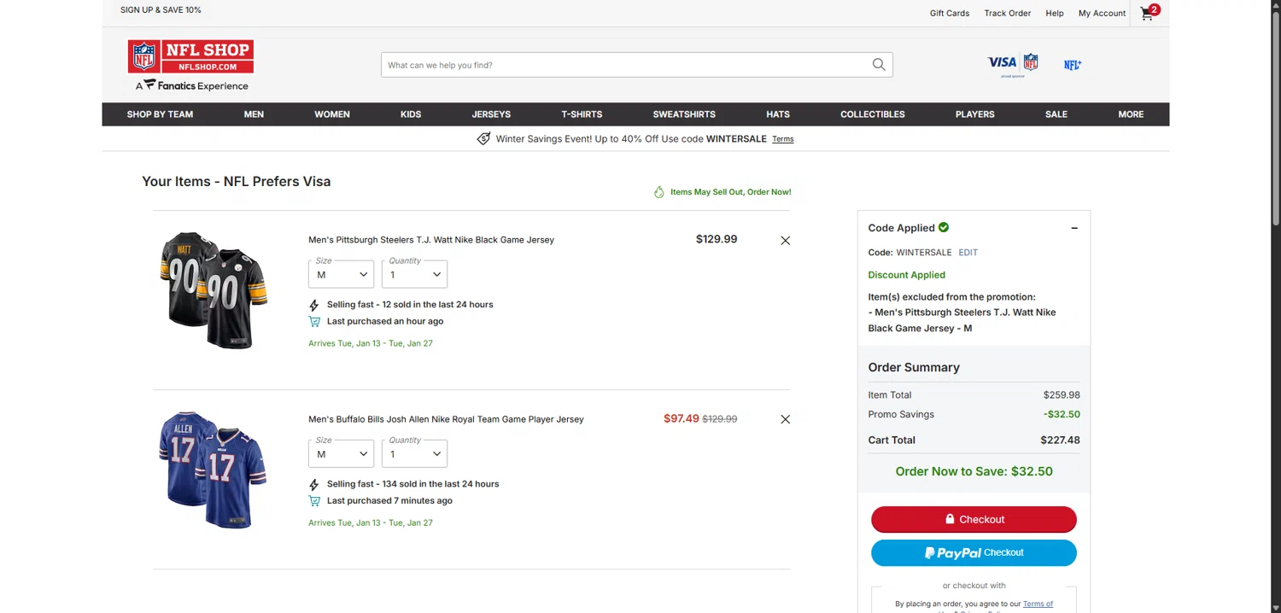Open Men's Pittsburgh Steelers T.J. Watt jersey title
1281x613 pixels.
click(x=431, y=240)
